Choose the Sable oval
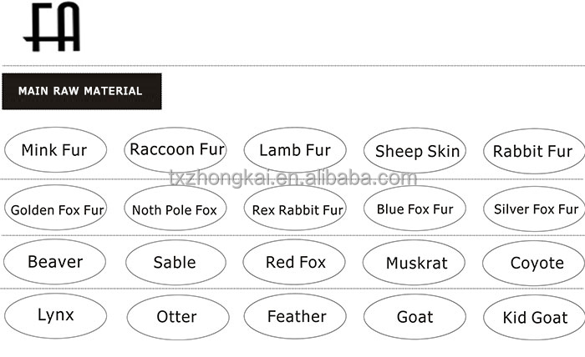 point(175,263)
